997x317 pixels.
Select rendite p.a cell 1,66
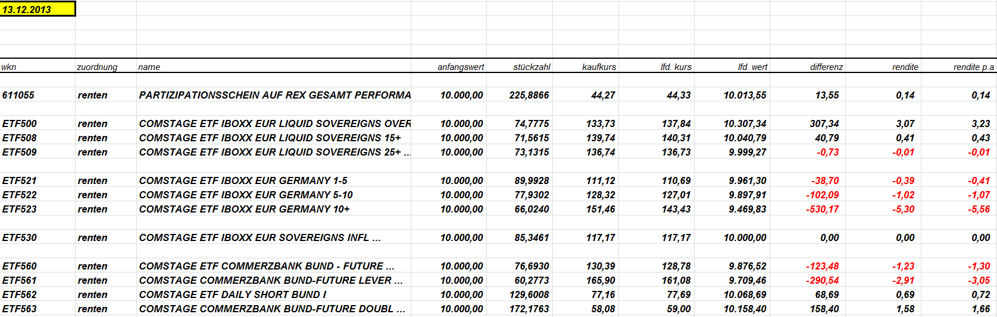point(959,308)
